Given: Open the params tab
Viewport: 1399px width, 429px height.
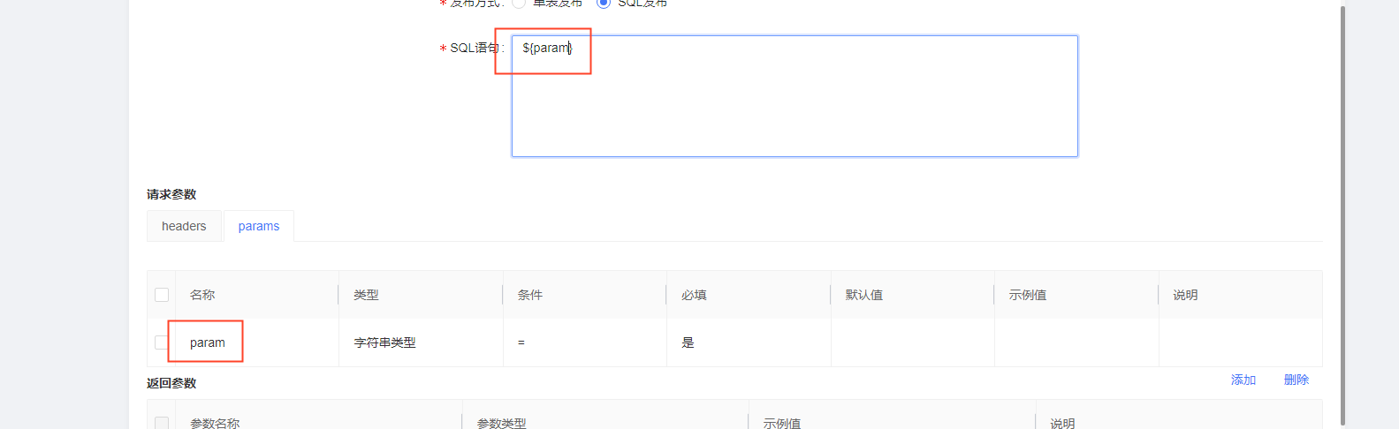Looking at the screenshot, I should pos(259,226).
